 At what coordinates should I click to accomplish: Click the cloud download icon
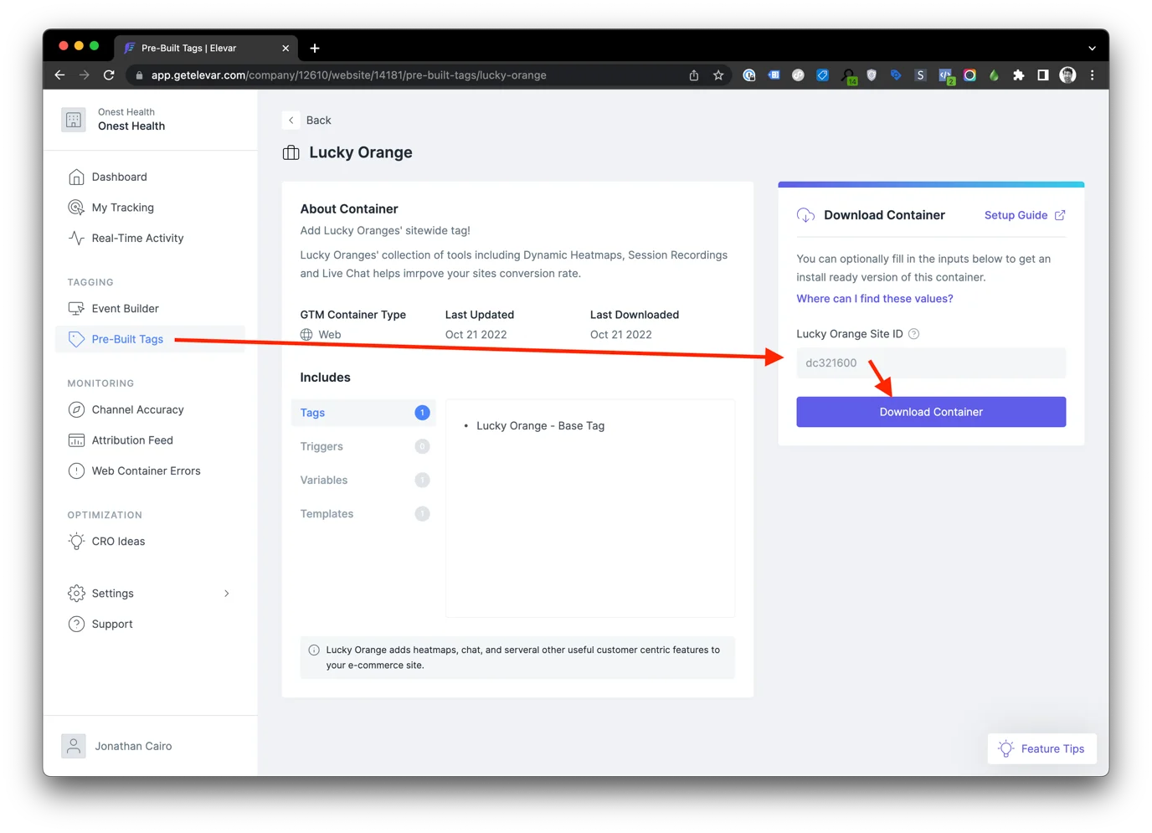[x=805, y=215]
